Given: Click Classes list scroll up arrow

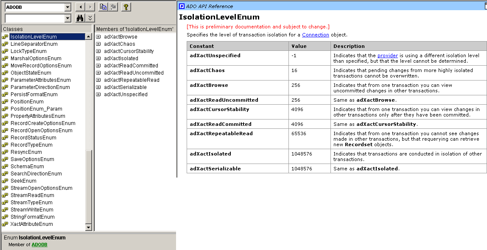Looking at the screenshot, I should (x=89, y=36).
